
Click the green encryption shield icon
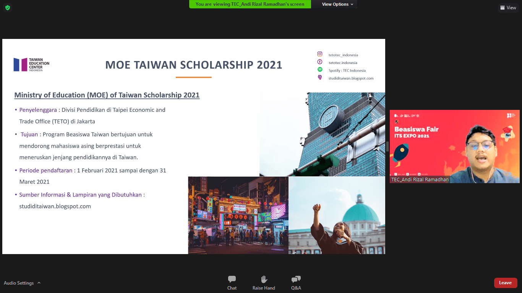point(8,8)
